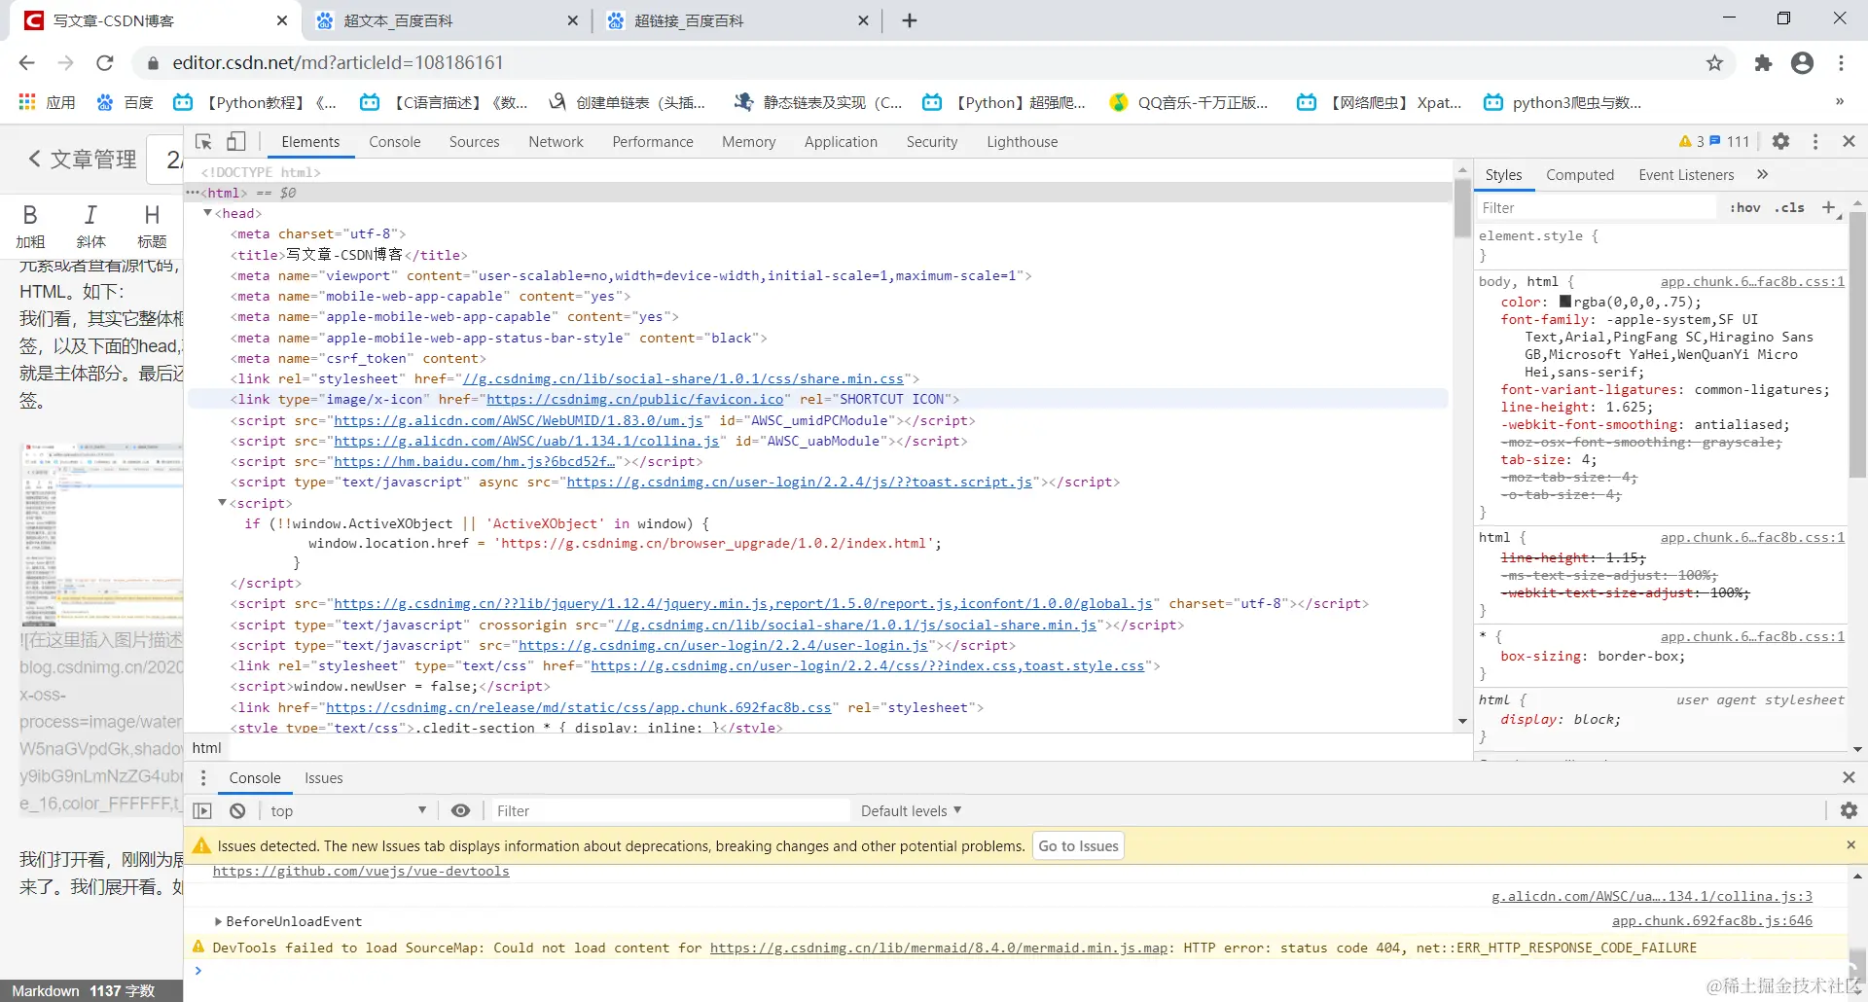Select the Computed styles tab
Image resolution: width=1868 pixels, height=1002 pixels.
point(1580,174)
